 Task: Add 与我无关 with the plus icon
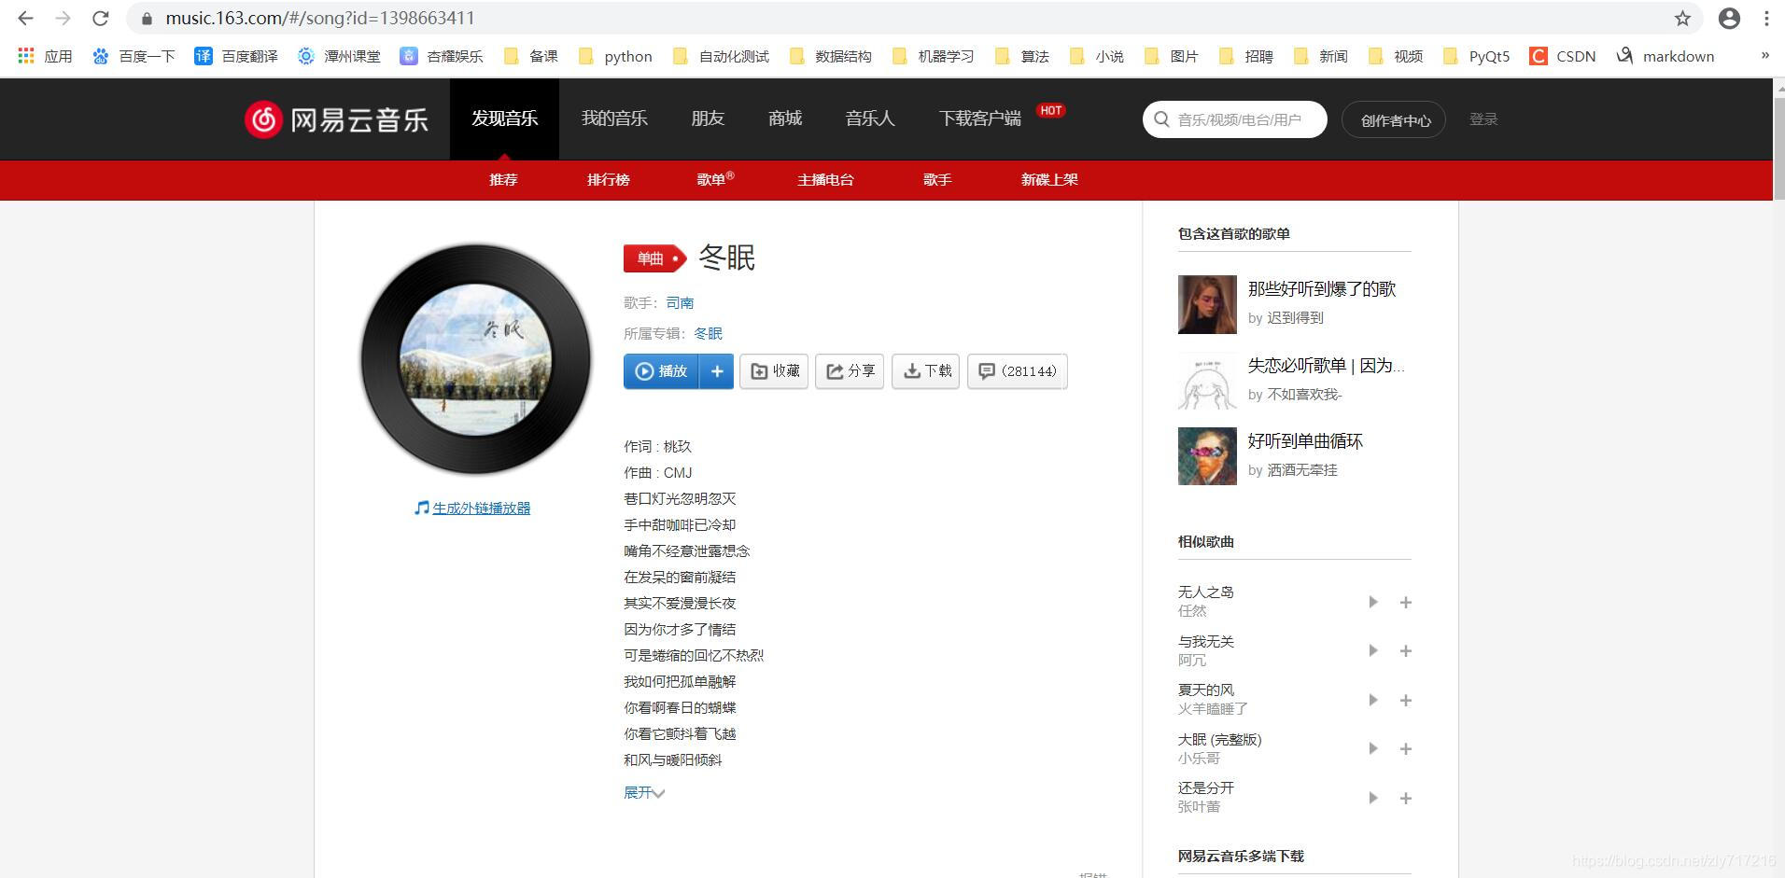pyautogui.click(x=1406, y=650)
